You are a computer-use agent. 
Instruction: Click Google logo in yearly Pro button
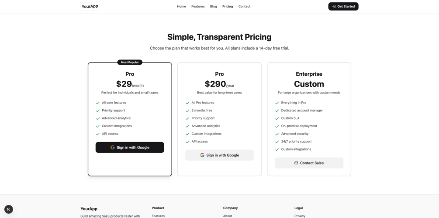pyautogui.click(x=202, y=155)
